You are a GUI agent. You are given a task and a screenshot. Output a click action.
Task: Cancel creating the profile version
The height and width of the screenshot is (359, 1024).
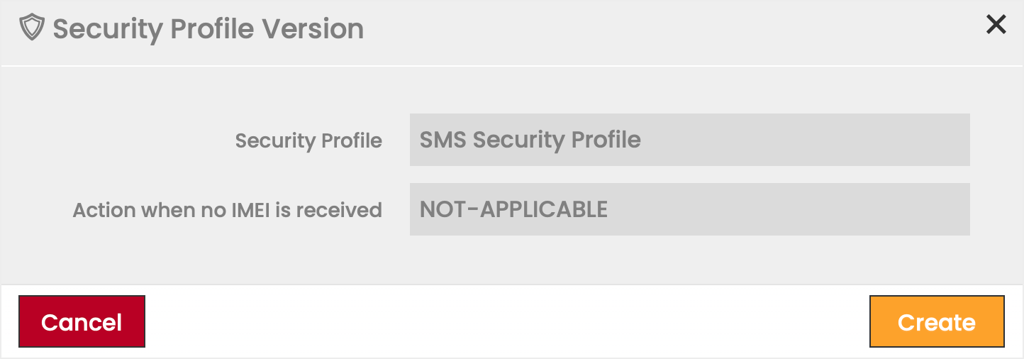click(82, 321)
